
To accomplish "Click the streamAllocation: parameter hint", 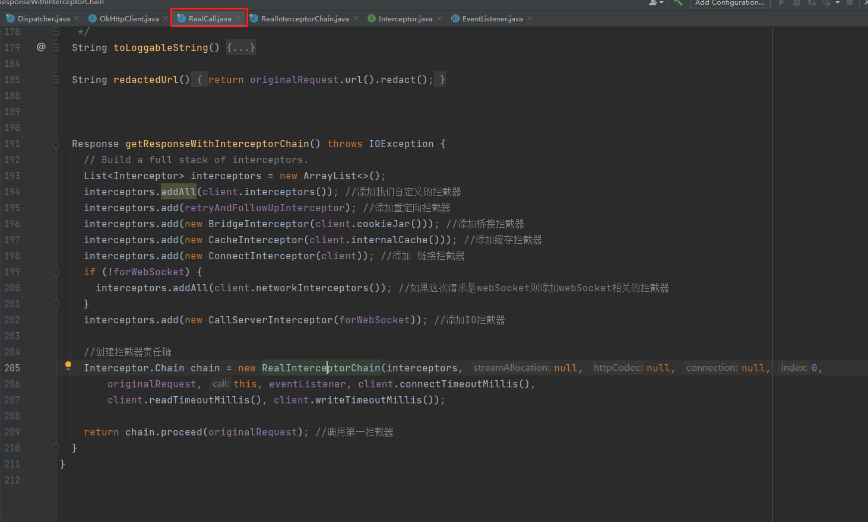I will 511,368.
